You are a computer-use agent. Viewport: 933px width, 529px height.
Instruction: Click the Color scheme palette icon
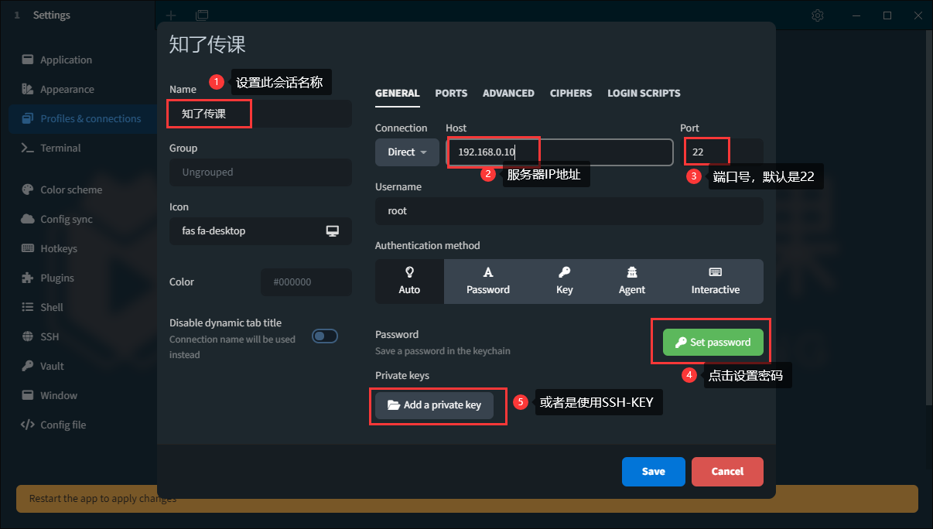coord(28,189)
